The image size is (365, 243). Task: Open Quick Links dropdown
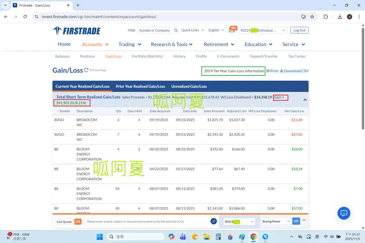pos(192,30)
